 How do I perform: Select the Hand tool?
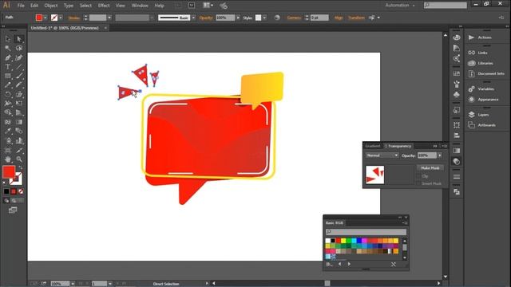pos(8,159)
